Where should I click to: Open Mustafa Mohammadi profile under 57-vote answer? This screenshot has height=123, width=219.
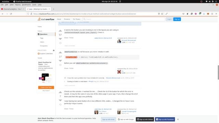[x=129, y=40]
